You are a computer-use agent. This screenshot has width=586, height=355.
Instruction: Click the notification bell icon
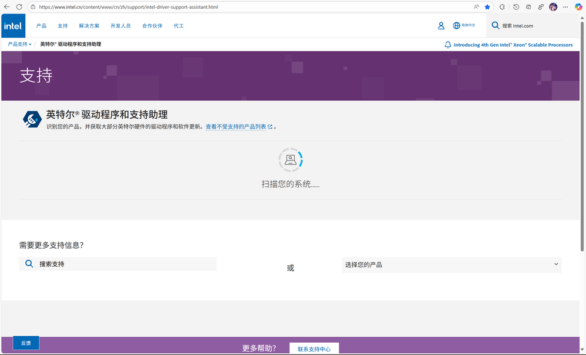point(448,45)
